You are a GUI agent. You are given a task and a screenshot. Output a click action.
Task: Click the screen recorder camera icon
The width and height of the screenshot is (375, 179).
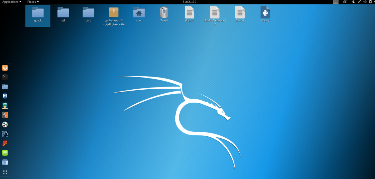pyautogui.click(x=345, y=2)
